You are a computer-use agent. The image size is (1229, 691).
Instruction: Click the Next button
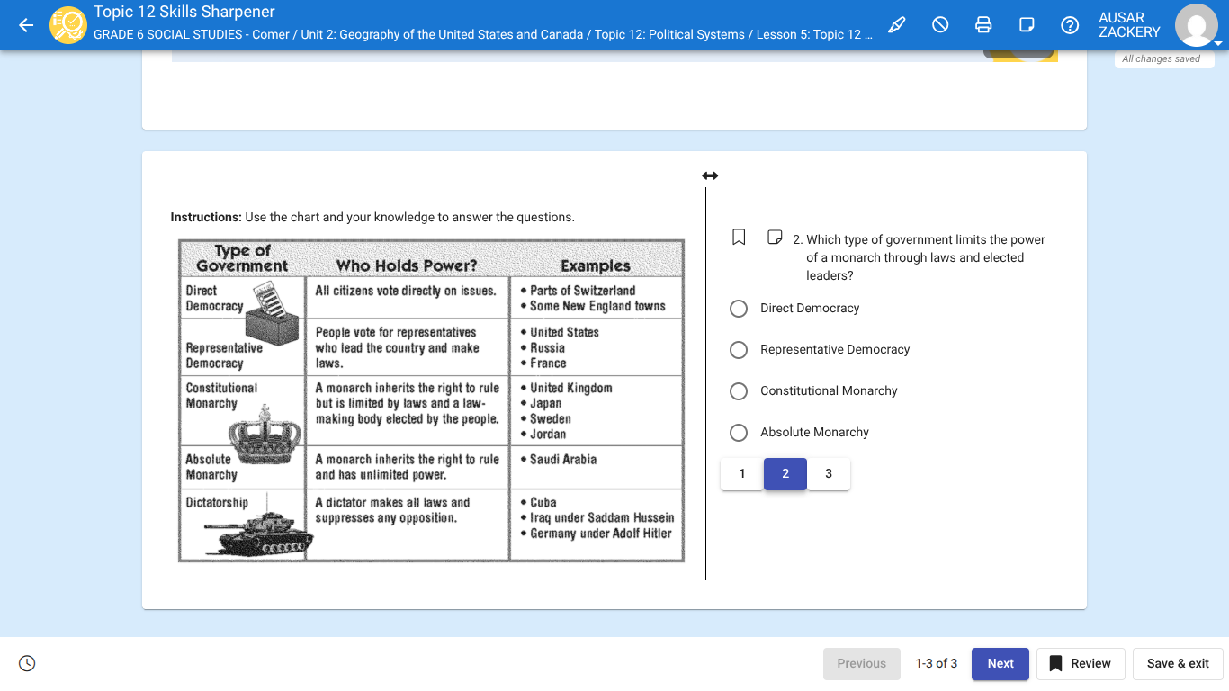point(1000,663)
